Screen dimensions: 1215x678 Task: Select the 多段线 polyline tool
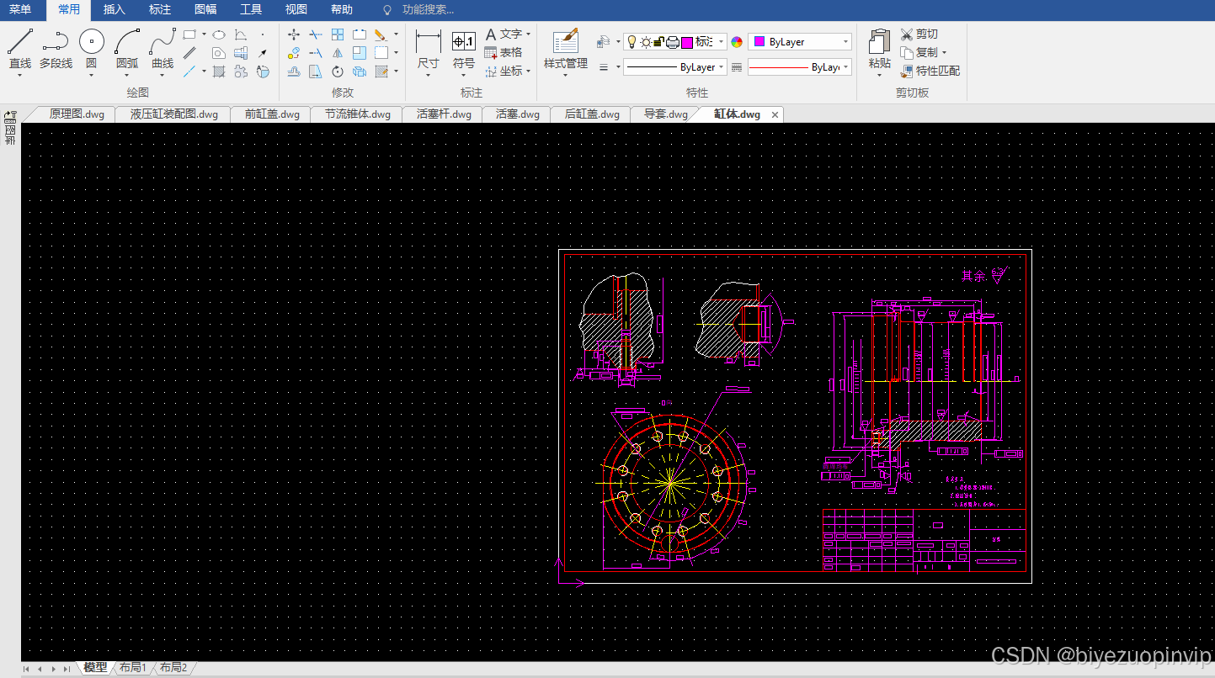tap(56, 50)
